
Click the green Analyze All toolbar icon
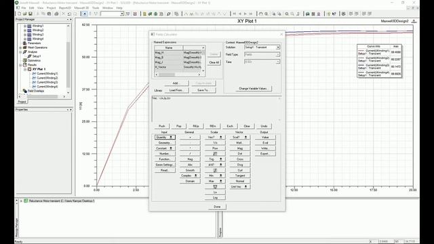coord(155,14)
